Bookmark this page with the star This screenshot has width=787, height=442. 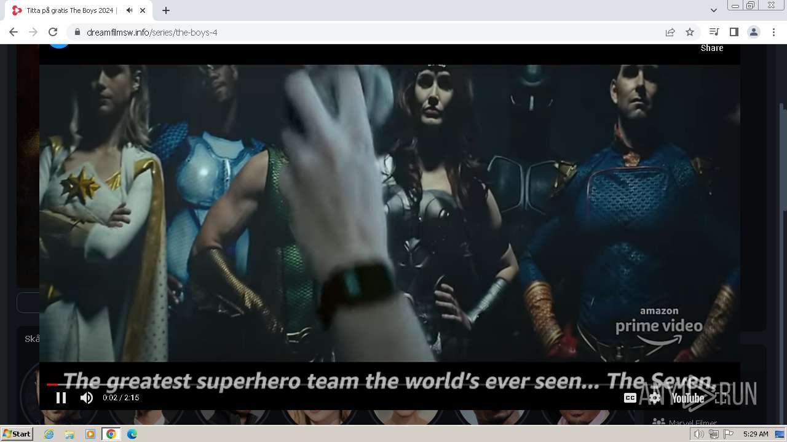[x=690, y=32]
